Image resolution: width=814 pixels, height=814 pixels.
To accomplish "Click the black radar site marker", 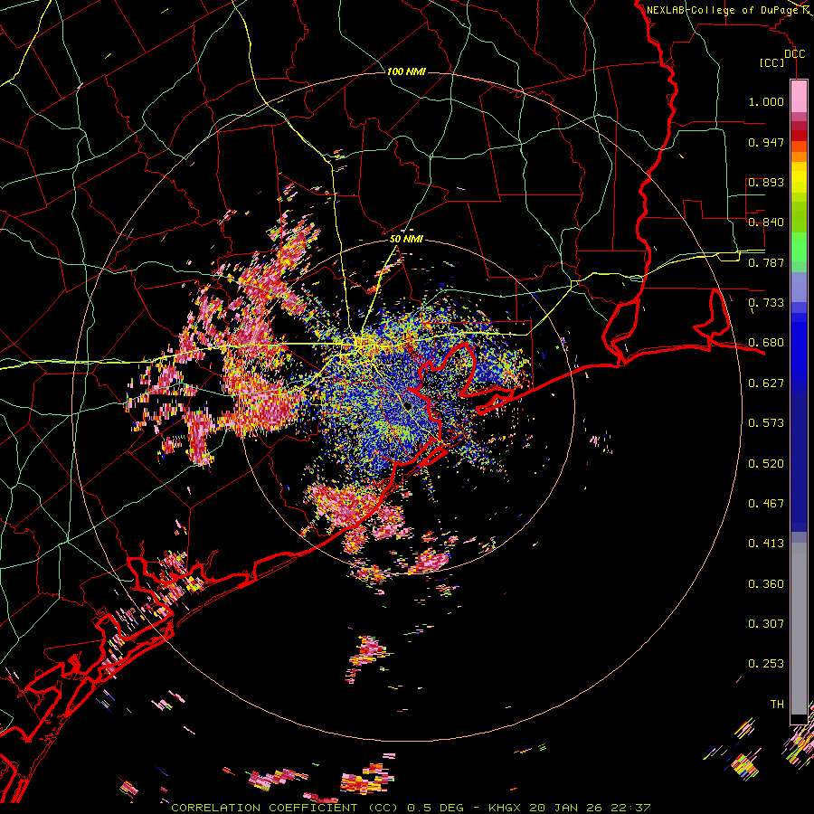I will coord(409,405).
